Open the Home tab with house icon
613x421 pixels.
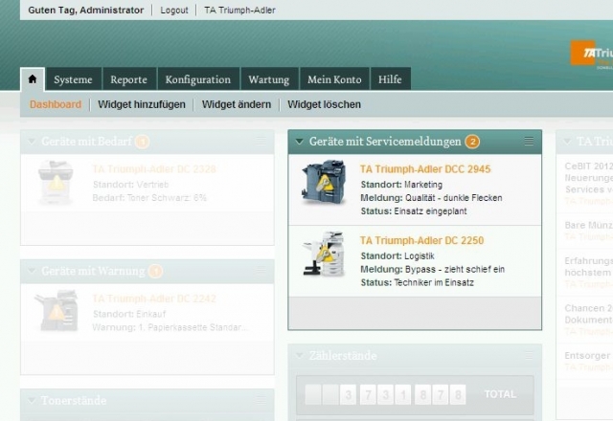33,79
